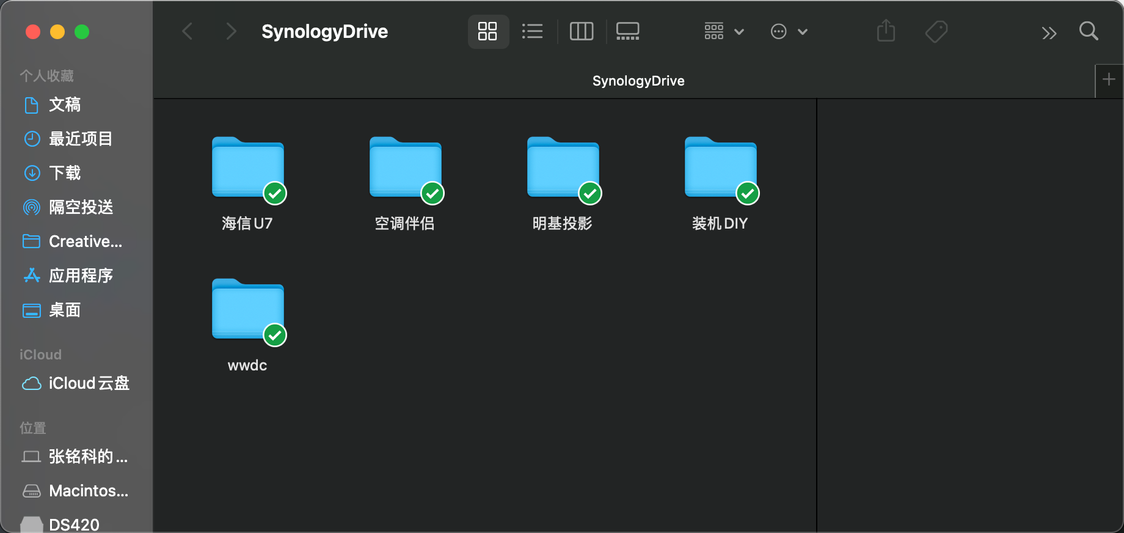
Task: Show more toolbar items via double chevron
Action: coord(1049,33)
